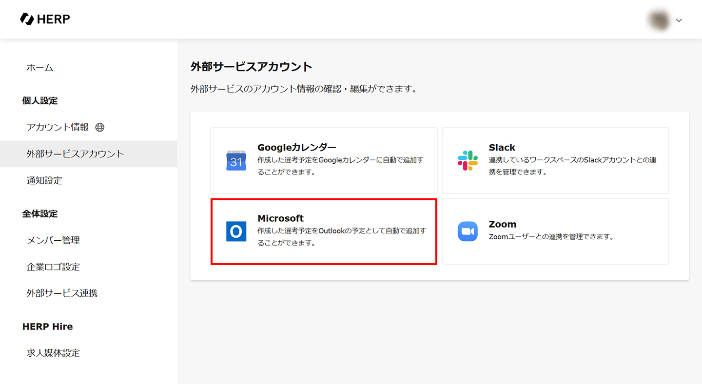
Task: Go to ホーム in the sidebar
Action: (40, 68)
